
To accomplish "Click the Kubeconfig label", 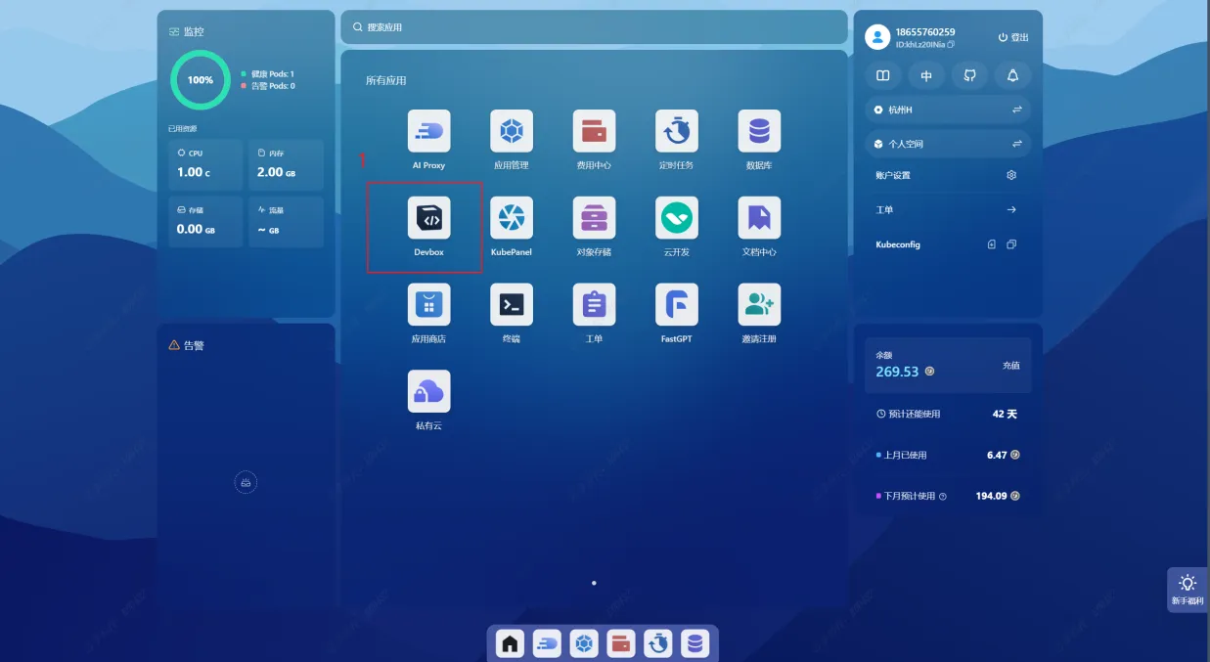I will click(x=898, y=244).
